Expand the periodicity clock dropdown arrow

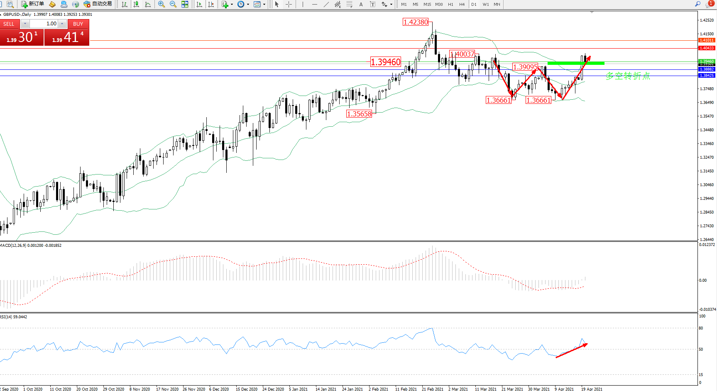(x=248, y=5)
